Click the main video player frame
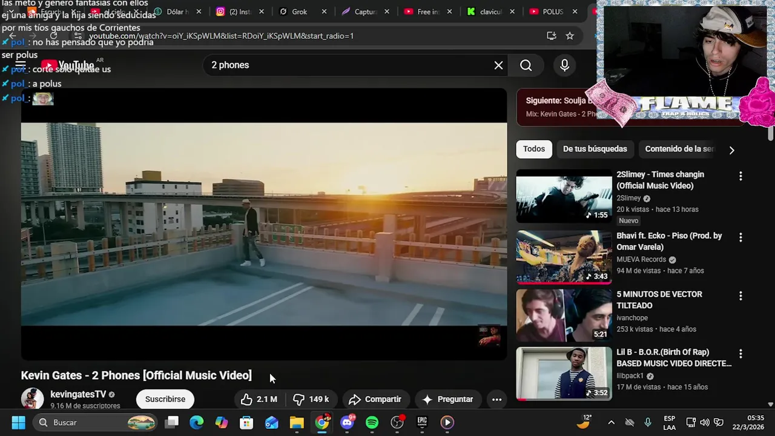The image size is (775, 436). [x=264, y=224]
